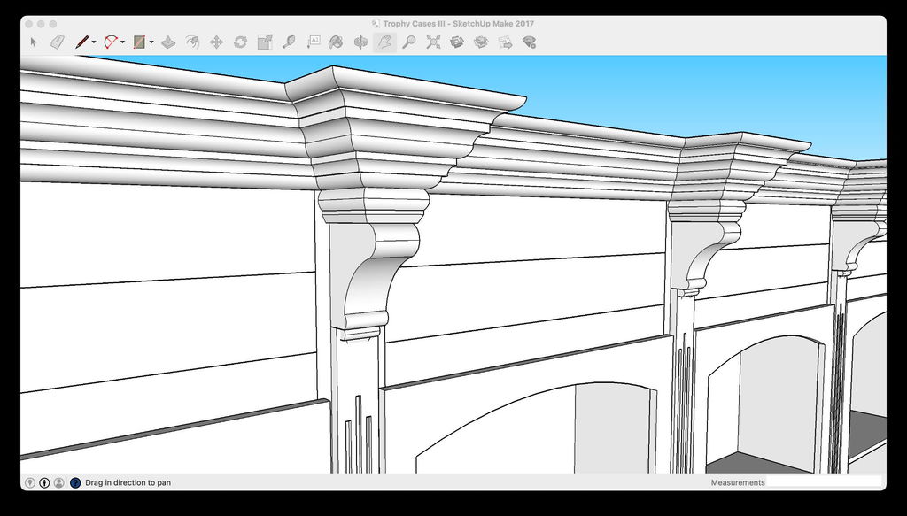This screenshot has width=907, height=516.
Task: Expand the Arc tool dropdown arrow
Action: [x=122, y=42]
